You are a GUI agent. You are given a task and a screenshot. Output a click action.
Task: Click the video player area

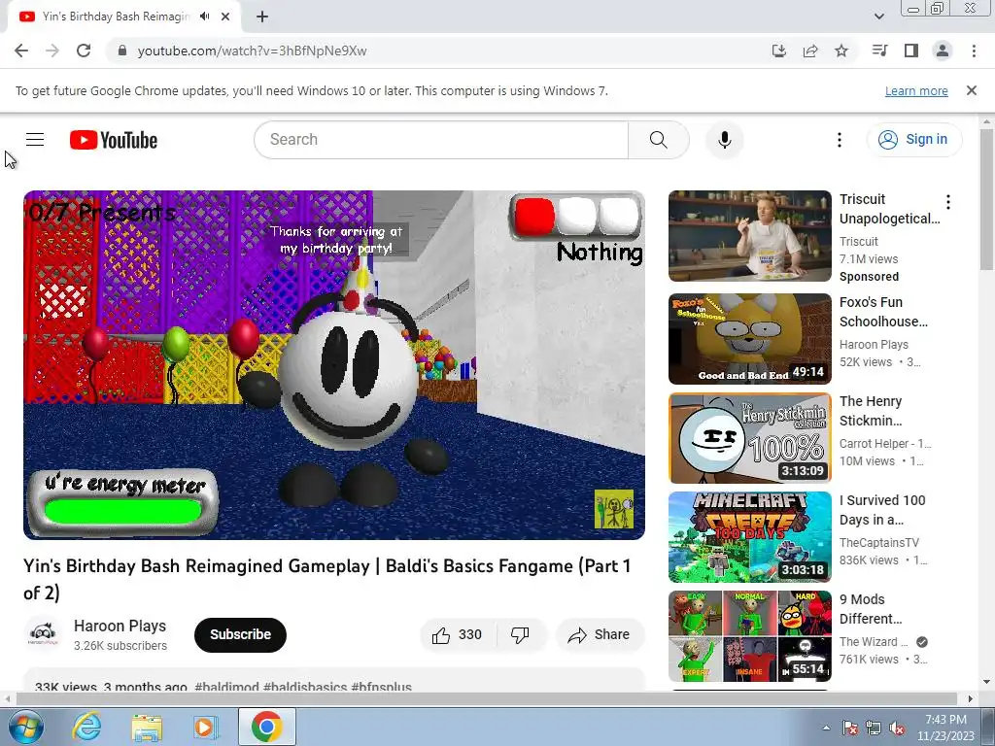[334, 365]
